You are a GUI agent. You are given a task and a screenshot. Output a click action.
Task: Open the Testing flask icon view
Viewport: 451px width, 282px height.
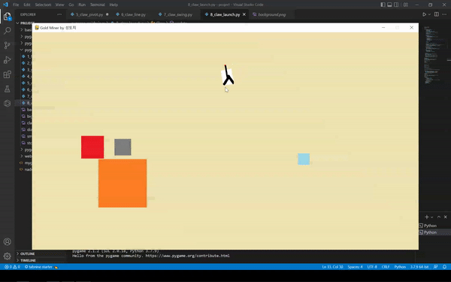coord(8,89)
